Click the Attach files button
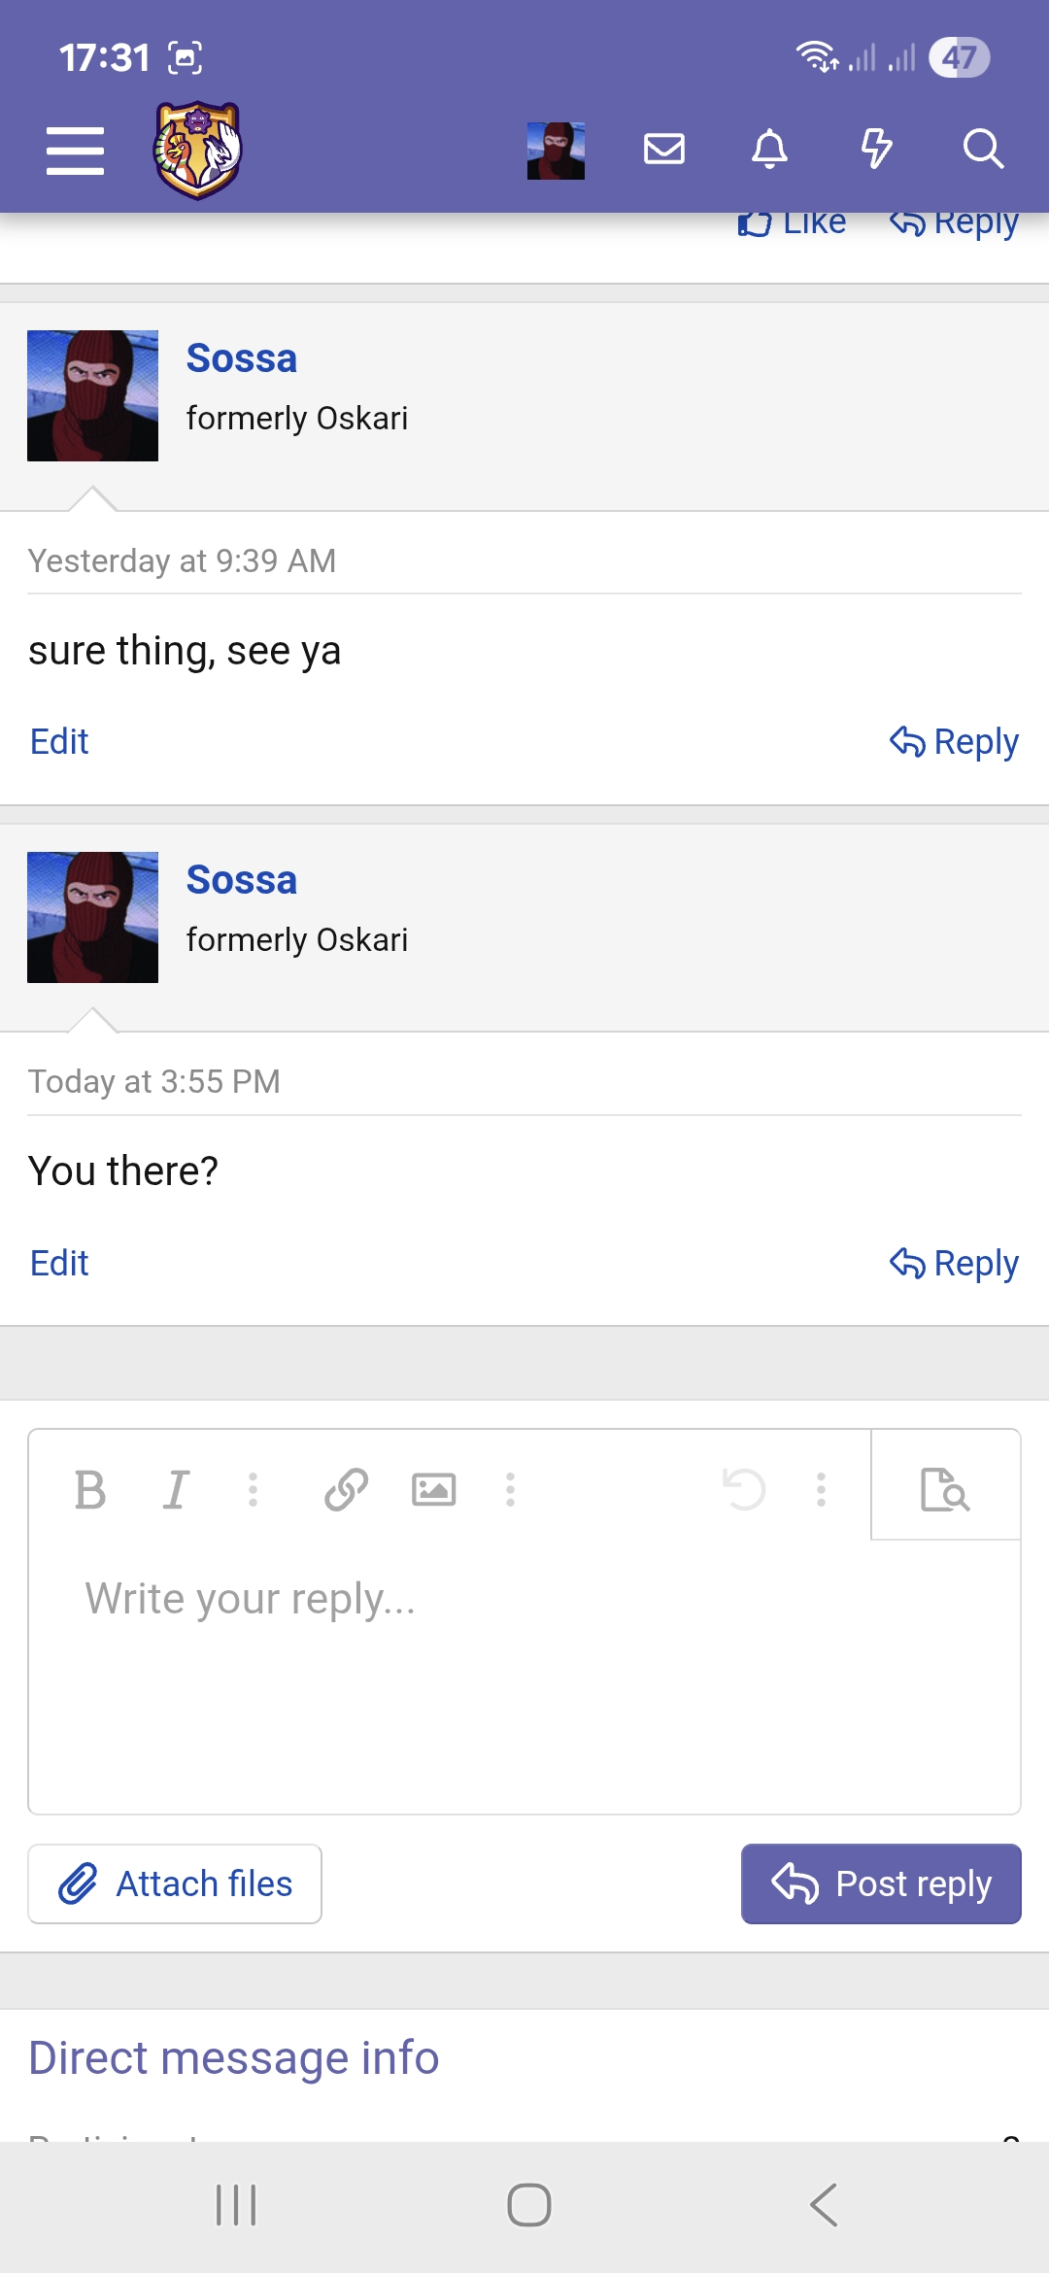This screenshot has height=2273, width=1049. pos(175,1883)
